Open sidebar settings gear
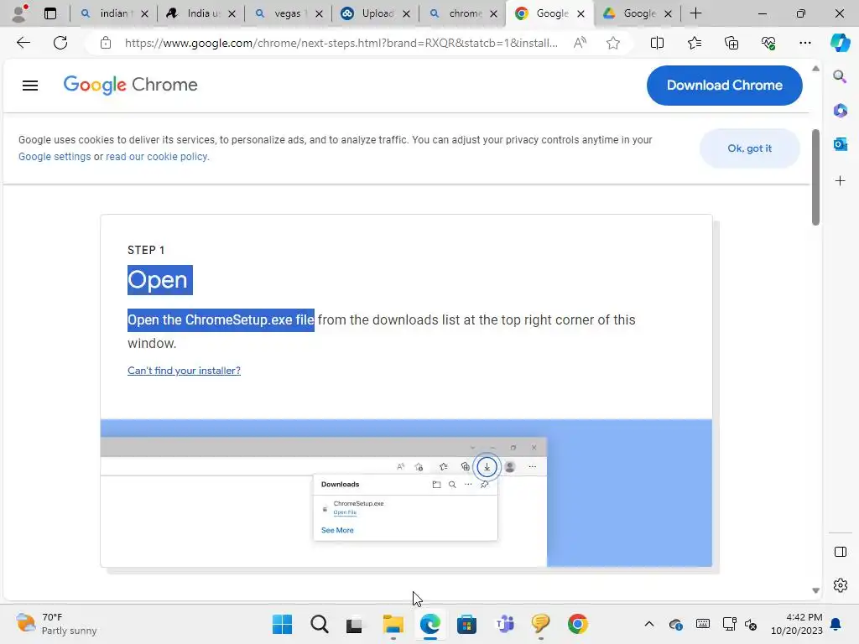The height and width of the screenshot is (644, 859). pyautogui.click(x=841, y=585)
